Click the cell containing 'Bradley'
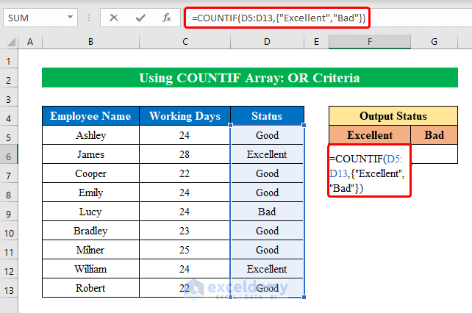 tap(90, 231)
